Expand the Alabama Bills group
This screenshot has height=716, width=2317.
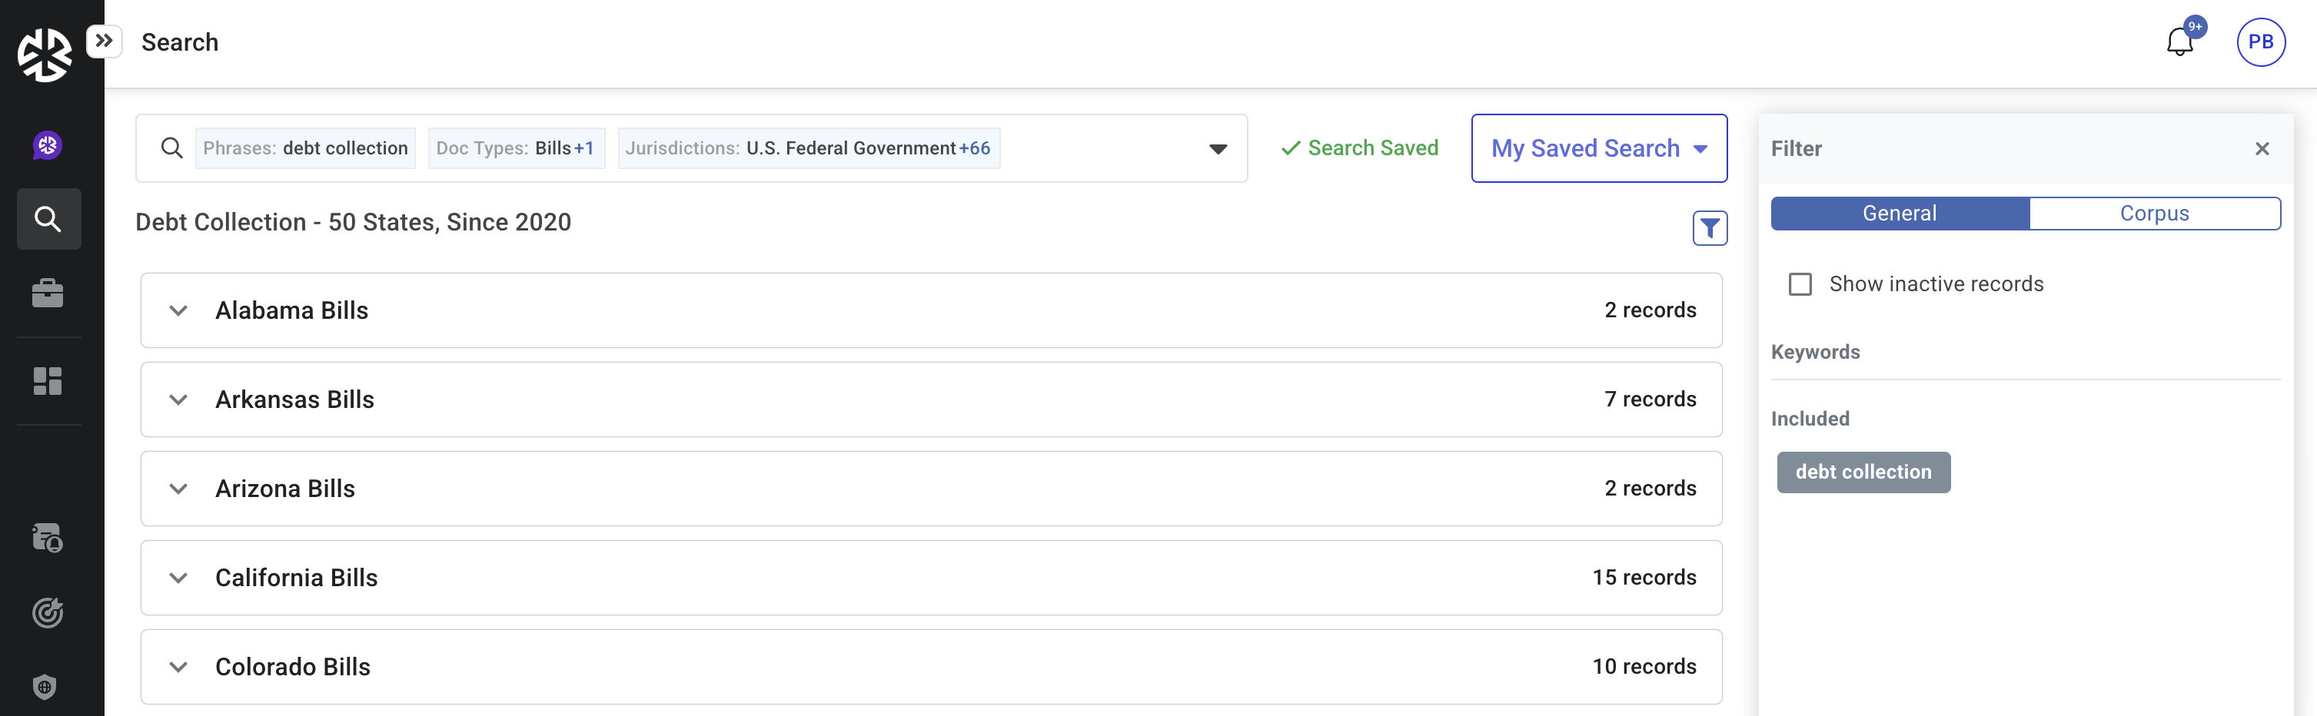[179, 311]
